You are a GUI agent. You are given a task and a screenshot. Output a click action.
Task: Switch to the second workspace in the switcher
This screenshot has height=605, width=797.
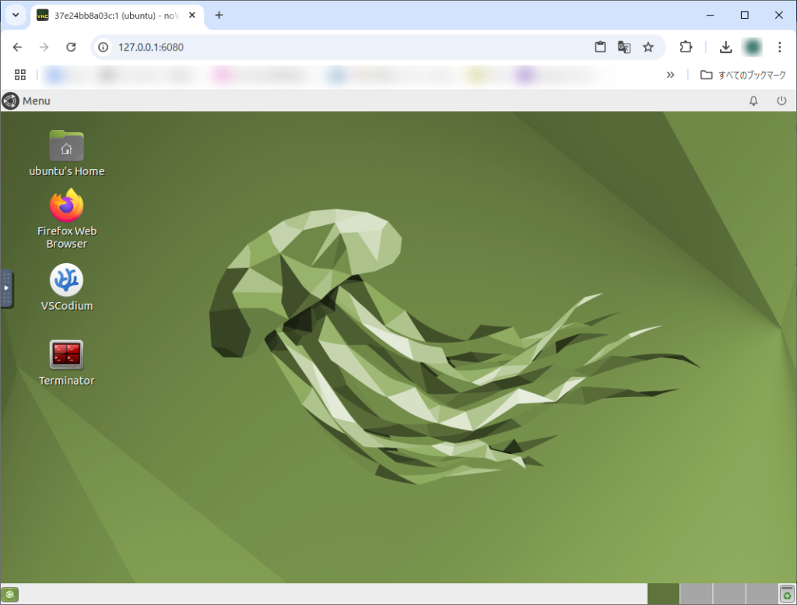(x=696, y=594)
